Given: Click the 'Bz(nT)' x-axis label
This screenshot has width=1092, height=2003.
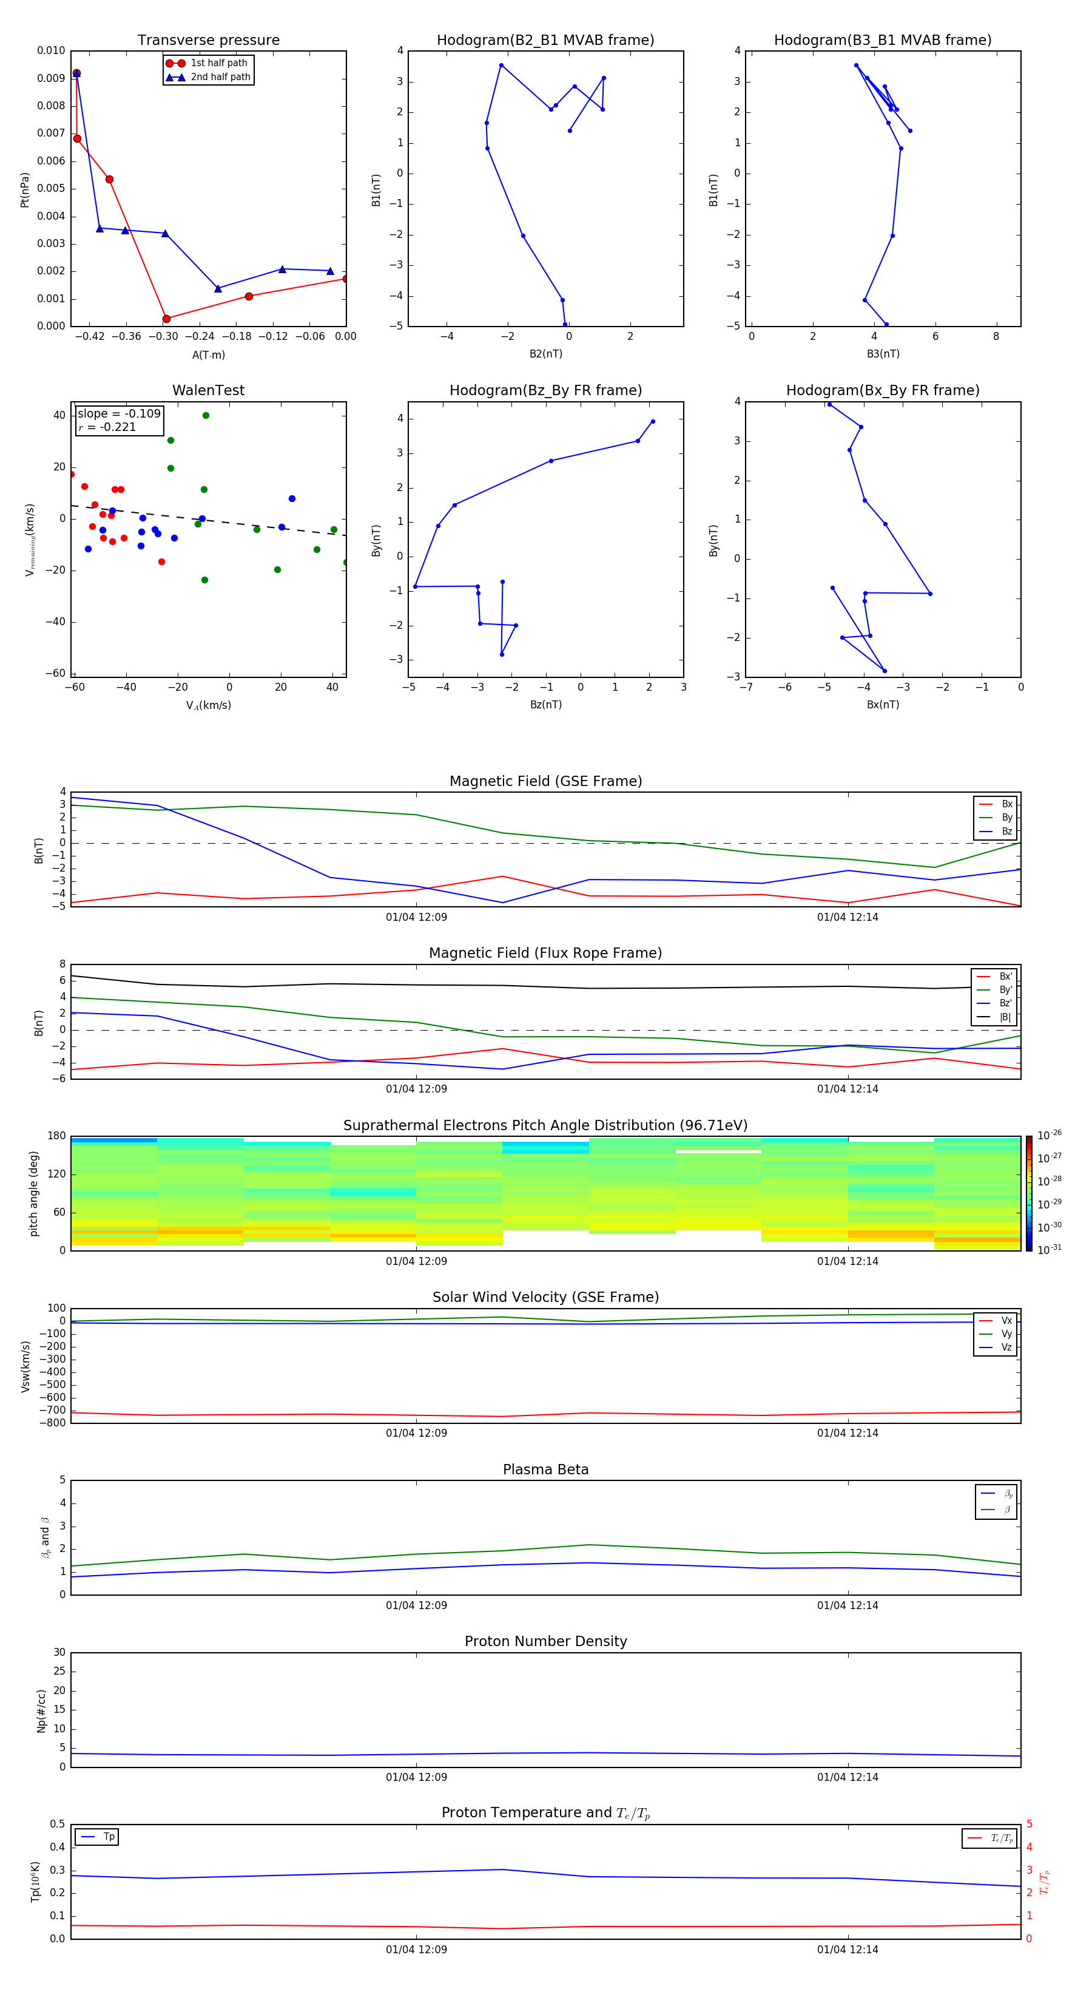Looking at the screenshot, I should (x=545, y=705).
